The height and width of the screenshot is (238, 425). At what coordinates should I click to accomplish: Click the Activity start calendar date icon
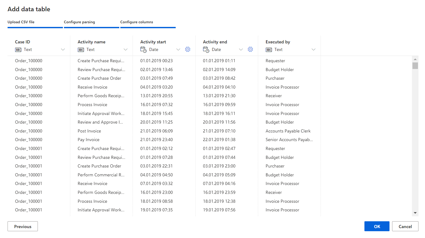(x=144, y=50)
